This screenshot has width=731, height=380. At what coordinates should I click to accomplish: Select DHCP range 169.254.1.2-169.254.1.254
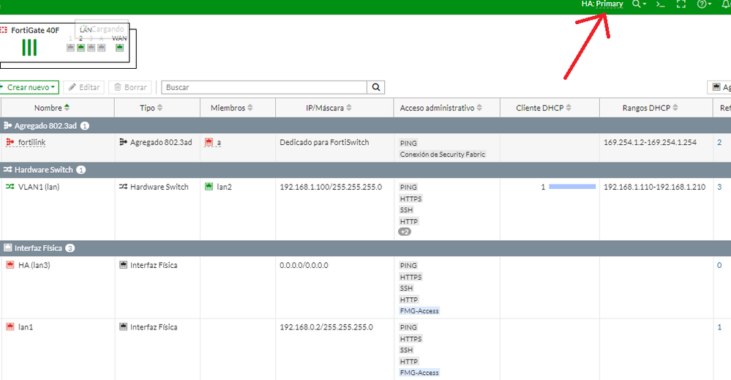(x=650, y=142)
